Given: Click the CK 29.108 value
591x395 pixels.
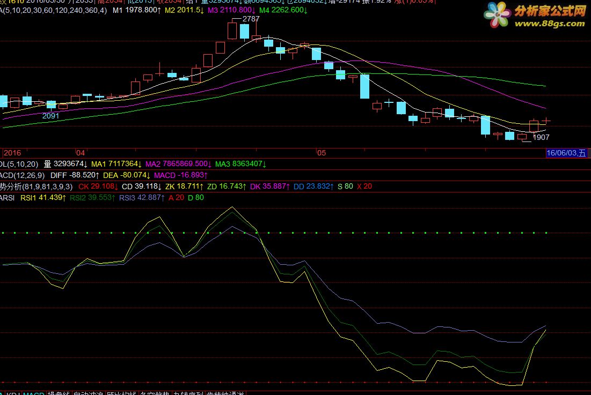Looking at the screenshot, I should pyautogui.click(x=98, y=187).
